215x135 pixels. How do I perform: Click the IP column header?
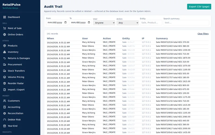[143, 39]
